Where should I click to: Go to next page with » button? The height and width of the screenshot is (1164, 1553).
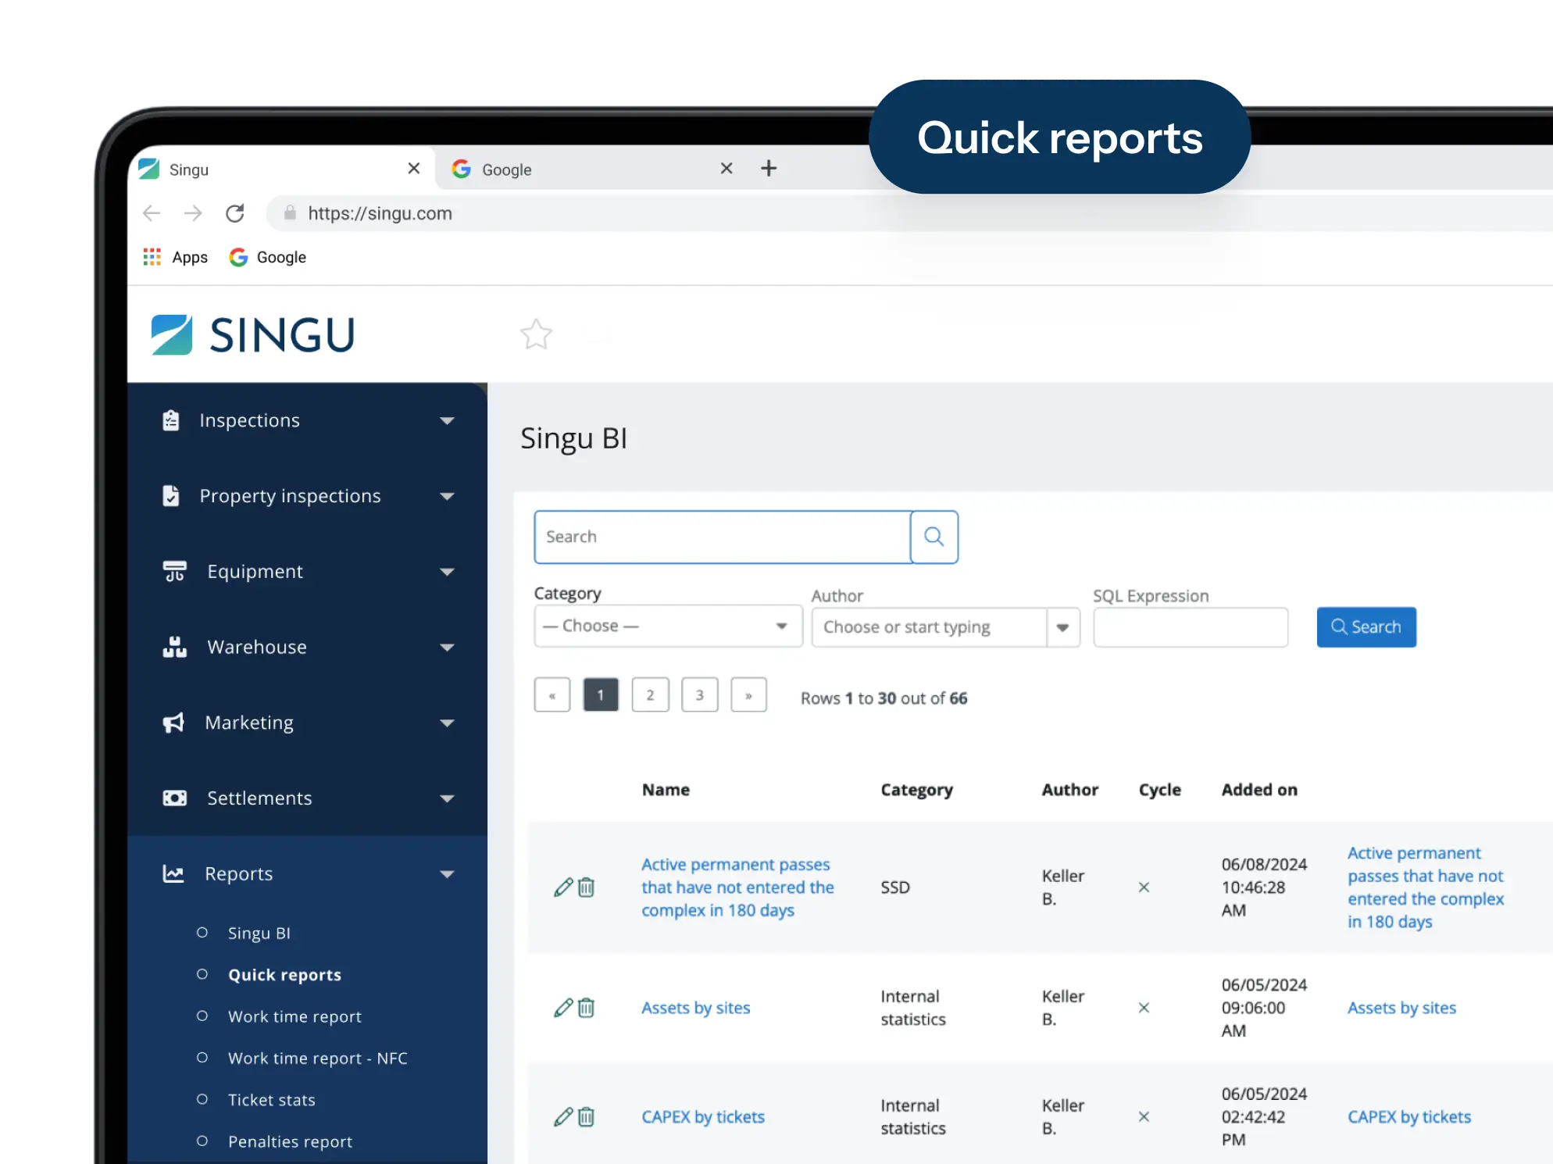[748, 695]
